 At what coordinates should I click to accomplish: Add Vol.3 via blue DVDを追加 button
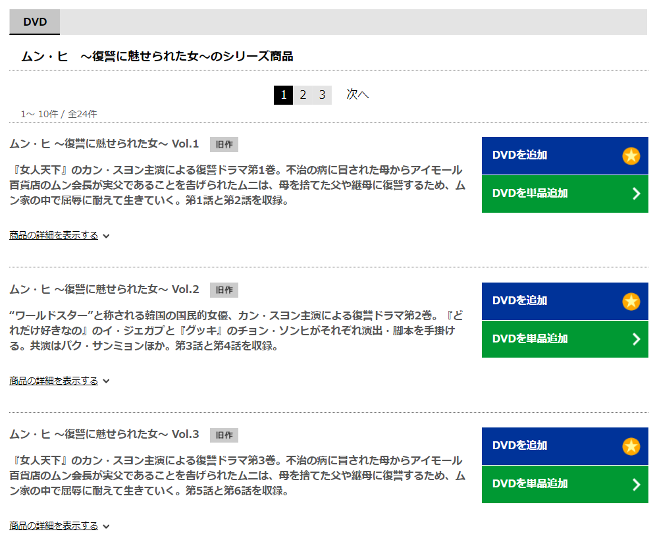(565, 446)
